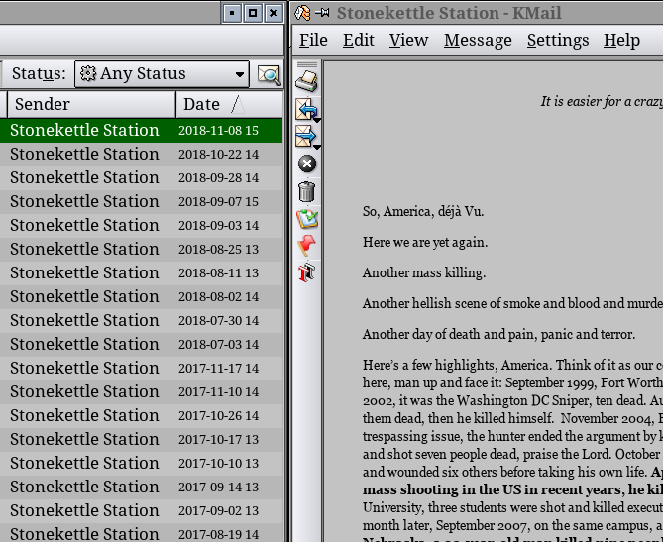Open the Any Status dropdown
Screen dimensions: 663x542
tap(162, 74)
